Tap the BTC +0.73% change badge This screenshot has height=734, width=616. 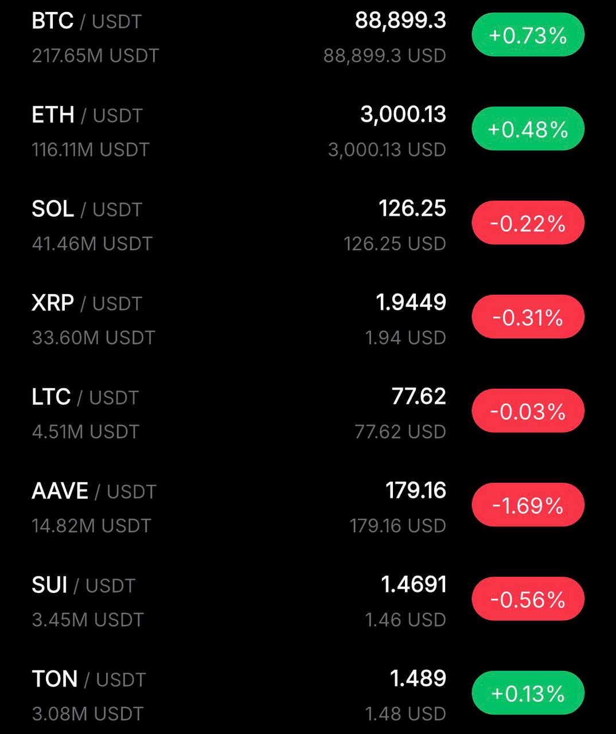click(528, 36)
